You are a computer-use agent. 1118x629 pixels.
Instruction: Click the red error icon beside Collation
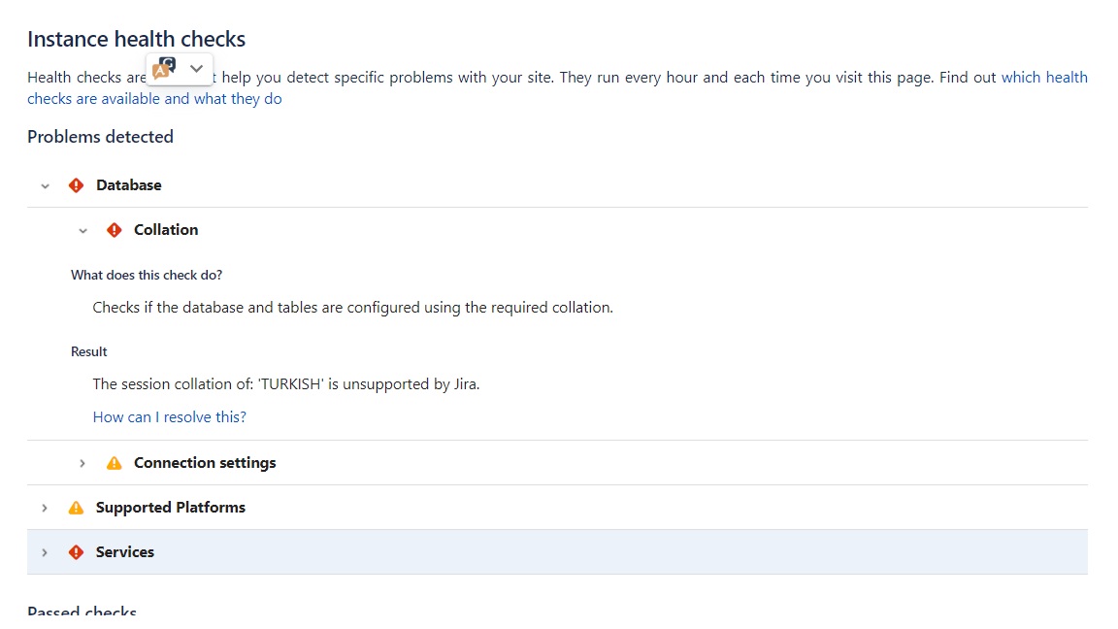pyautogui.click(x=115, y=230)
